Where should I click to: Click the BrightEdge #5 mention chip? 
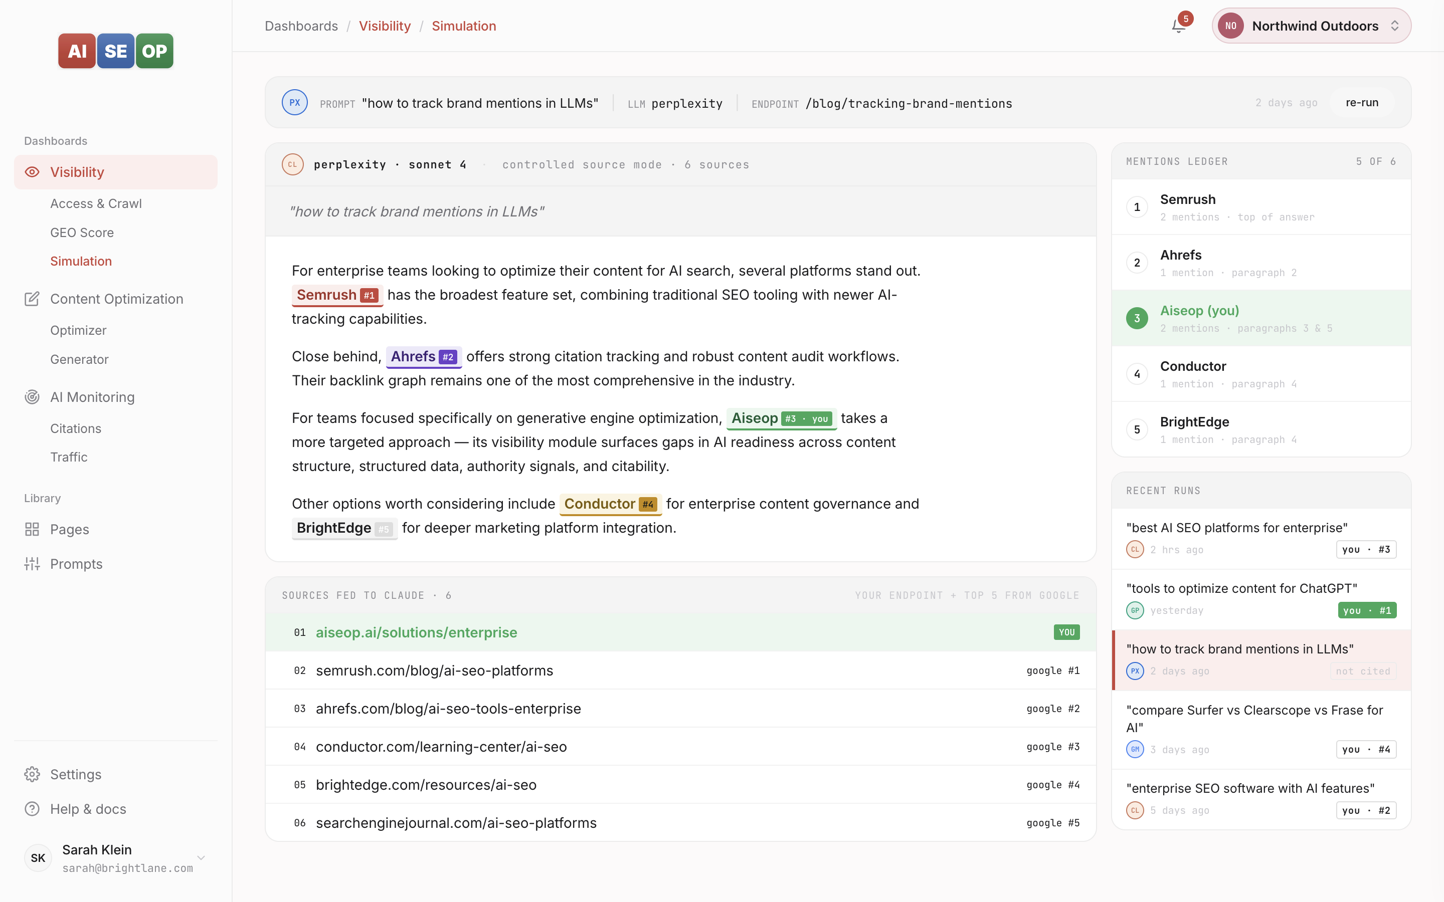click(x=344, y=528)
